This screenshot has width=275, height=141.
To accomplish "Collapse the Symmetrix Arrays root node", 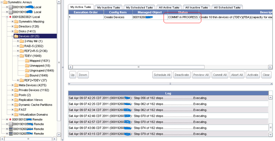I will (2, 2).
